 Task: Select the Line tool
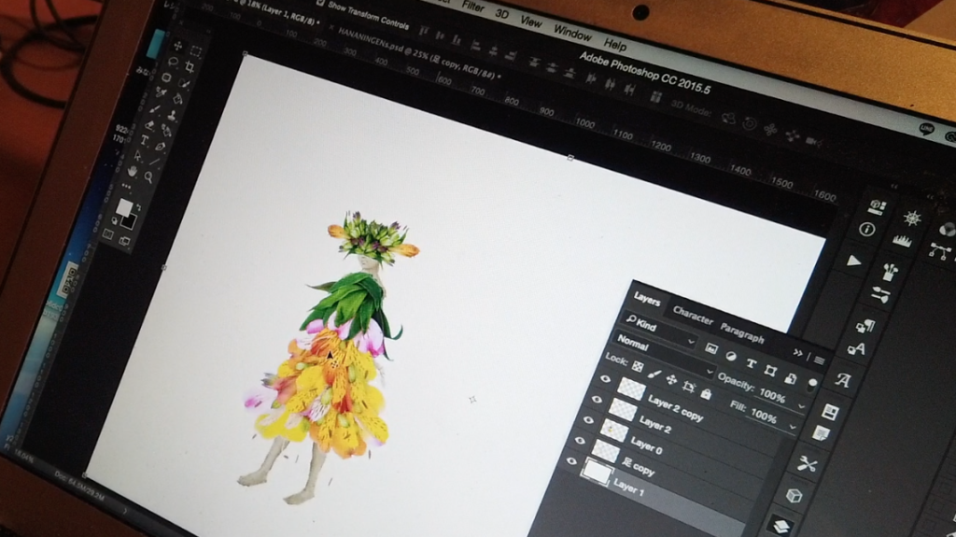[x=155, y=161]
